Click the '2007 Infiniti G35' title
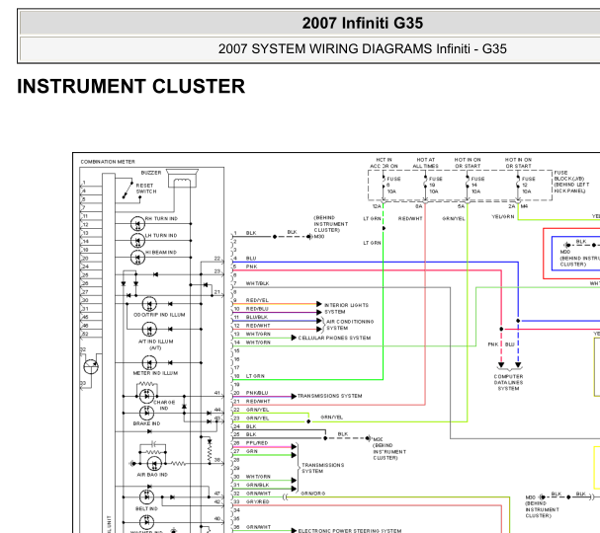This screenshot has width=600, height=533. 363,23
